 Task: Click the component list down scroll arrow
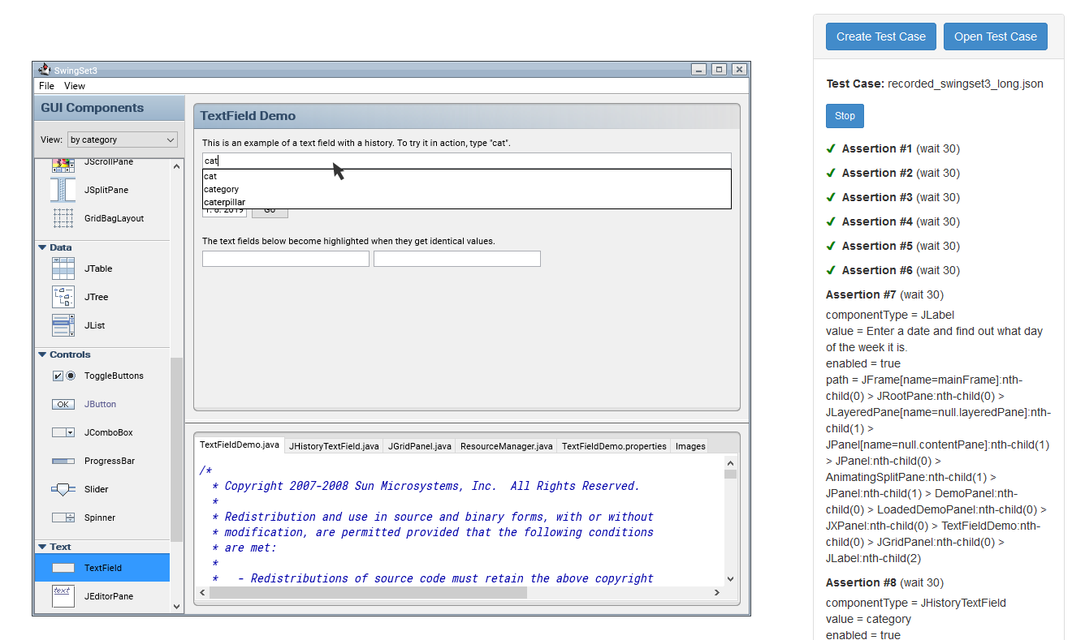coord(177,606)
